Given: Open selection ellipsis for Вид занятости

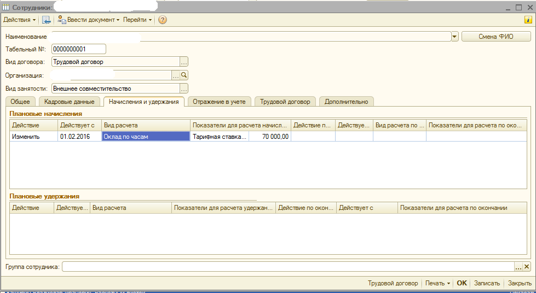Looking at the screenshot, I should tap(184, 89).
